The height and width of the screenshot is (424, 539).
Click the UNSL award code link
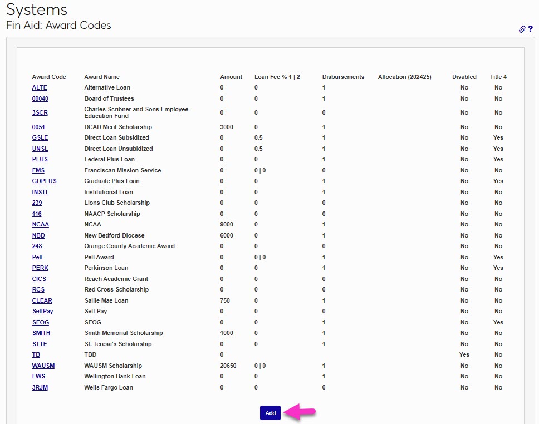(x=40, y=149)
